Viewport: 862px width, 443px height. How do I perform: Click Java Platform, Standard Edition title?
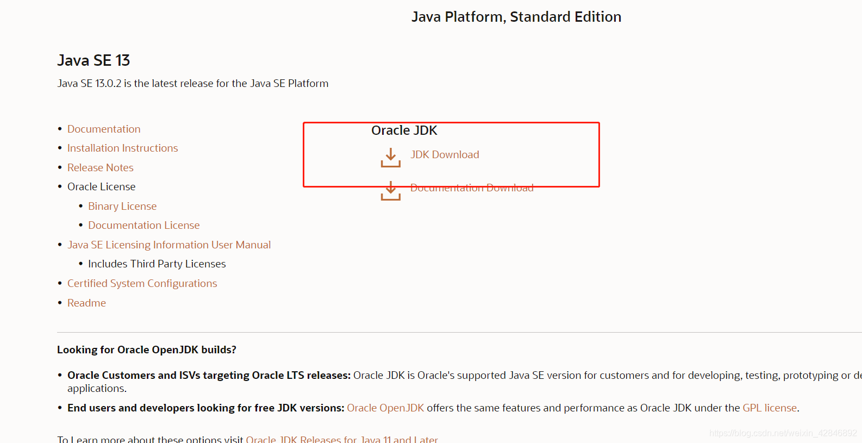pyautogui.click(x=516, y=17)
